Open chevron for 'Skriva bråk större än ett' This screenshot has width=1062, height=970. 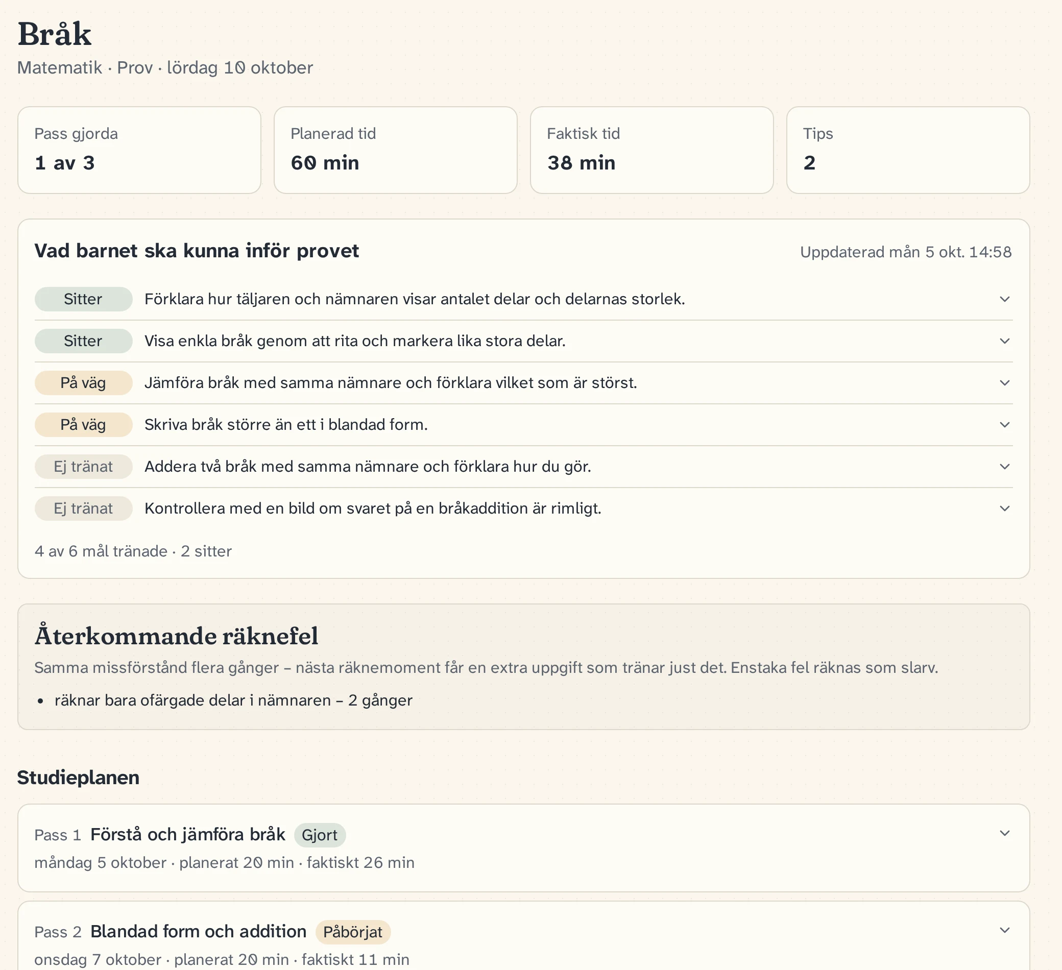point(1005,425)
